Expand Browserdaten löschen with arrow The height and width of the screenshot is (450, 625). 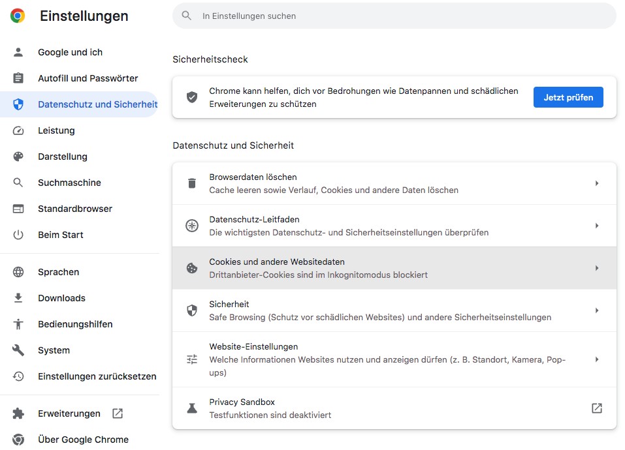[x=596, y=183]
